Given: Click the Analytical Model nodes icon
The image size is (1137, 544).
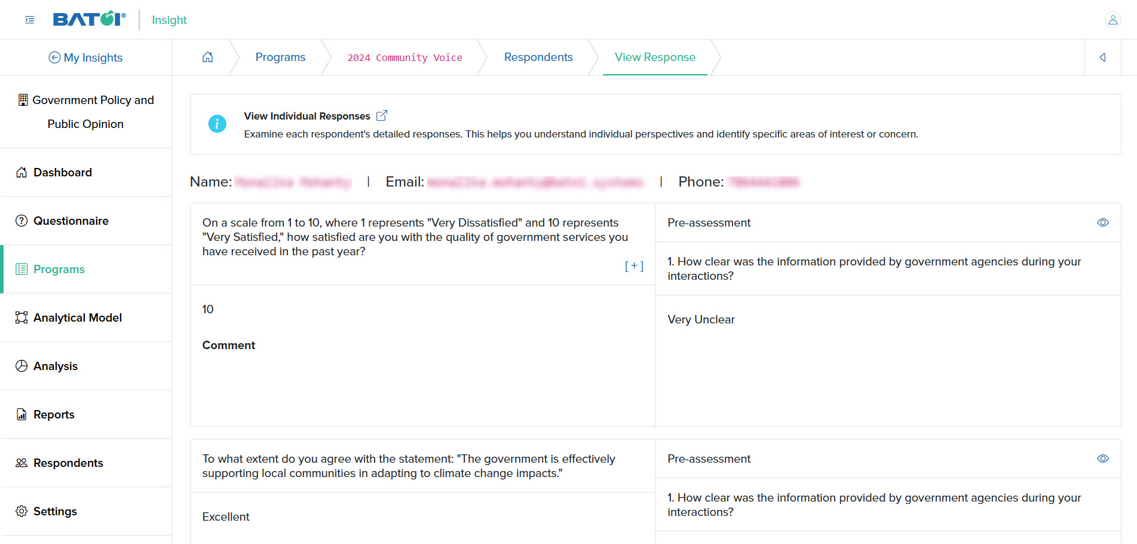Looking at the screenshot, I should [x=22, y=317].
